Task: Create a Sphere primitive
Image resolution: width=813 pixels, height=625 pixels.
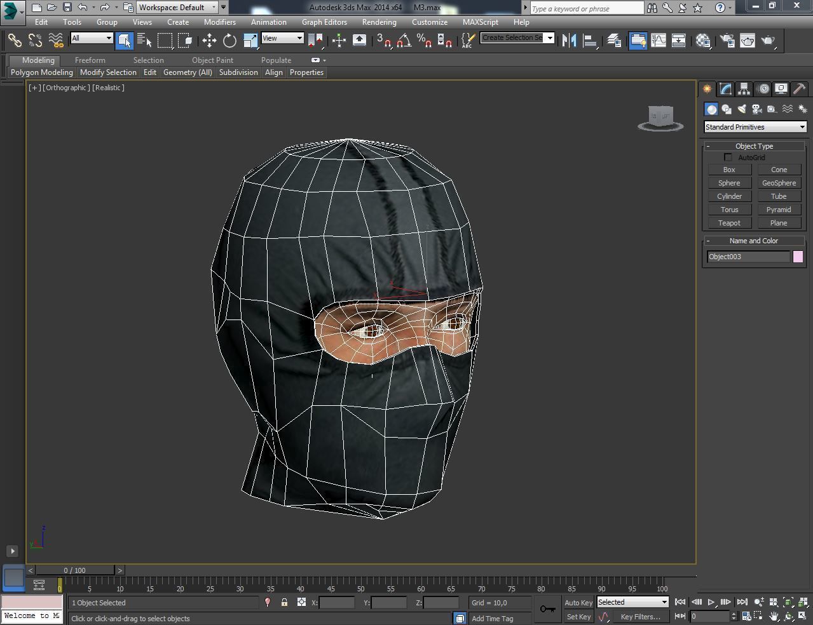Action: tap(729, 183)
